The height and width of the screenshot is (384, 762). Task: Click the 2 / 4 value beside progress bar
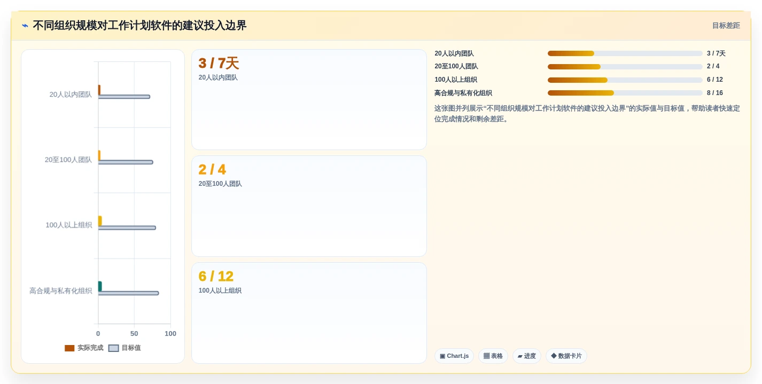click(713, 67)
